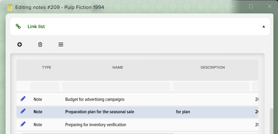Screen dimensions: 278x134
Task: Click the Type filter input field
Action: tap(45, 86)
